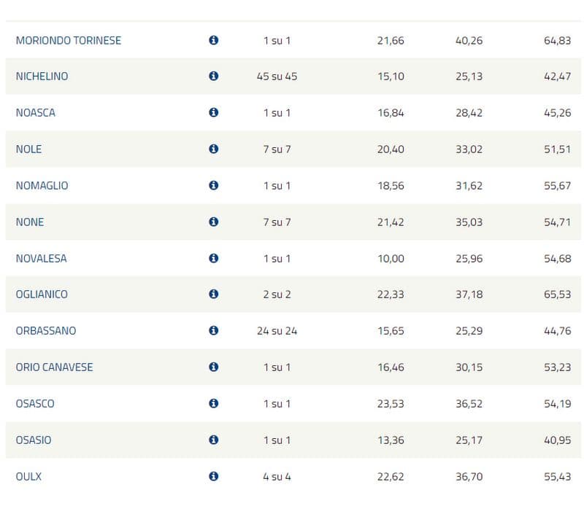View info icon for NOVALESA
This screenshot has height=514, width=584.
pyautogui.click(x=213, y=258)
